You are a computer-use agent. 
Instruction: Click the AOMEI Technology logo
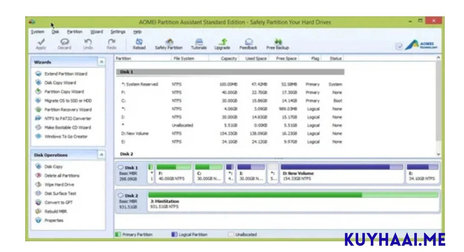[x=421, y=45]
